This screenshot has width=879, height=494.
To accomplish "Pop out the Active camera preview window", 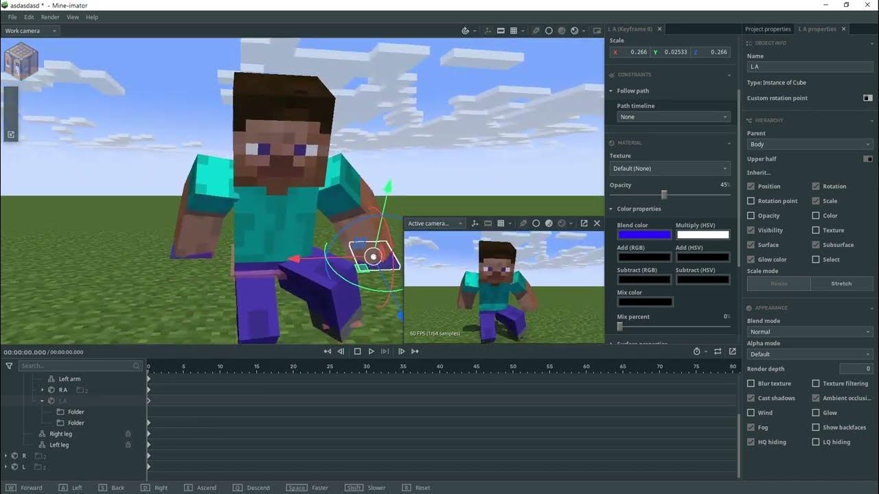I will tap(584, 223).
